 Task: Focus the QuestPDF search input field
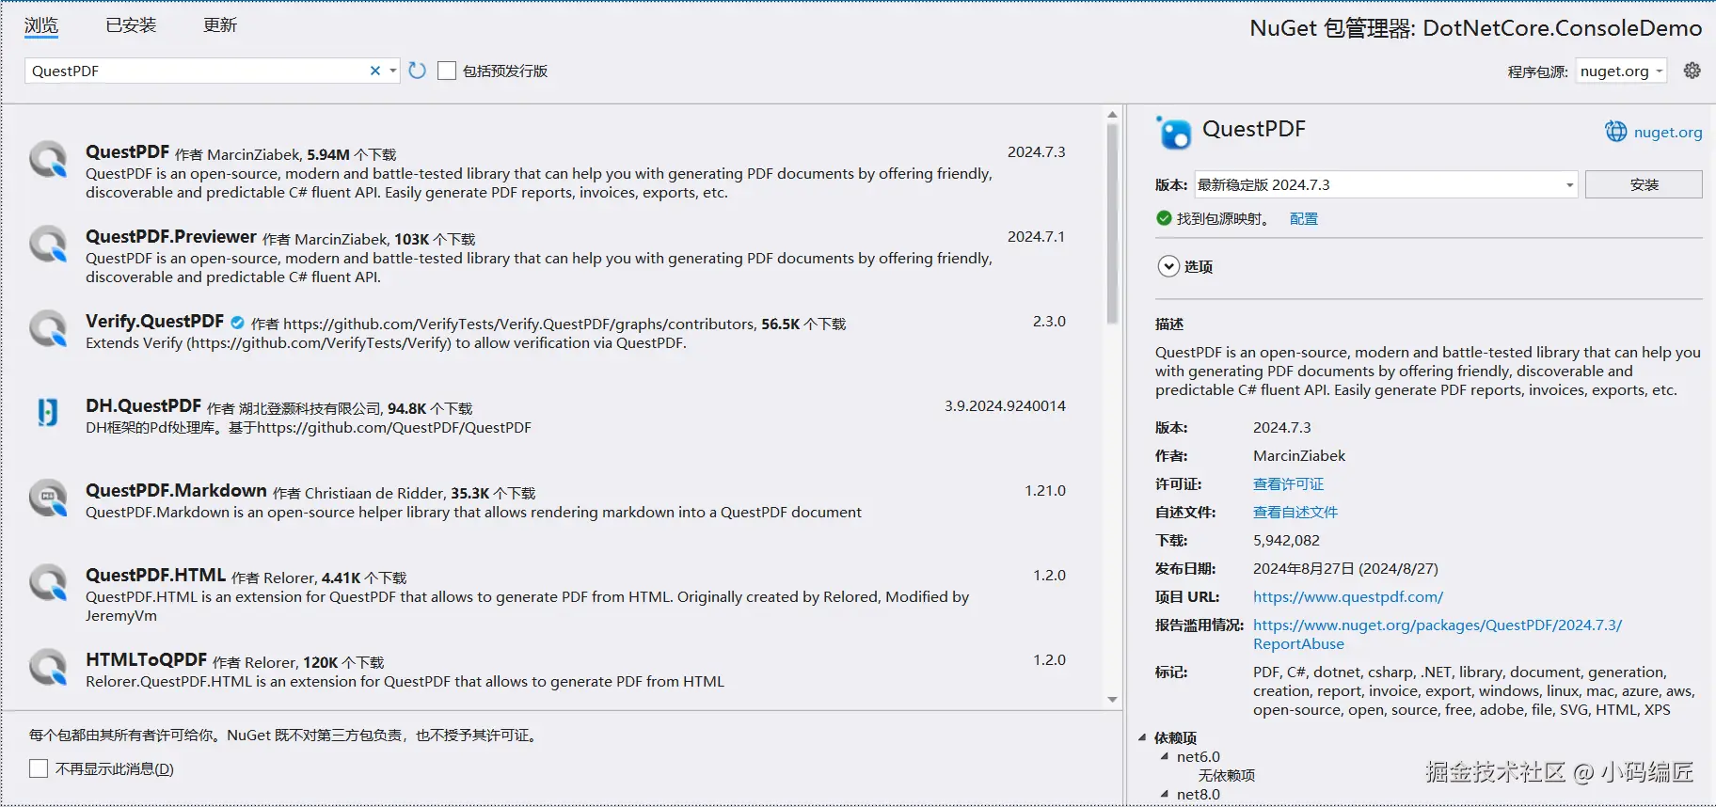pyautogui.click(x=198, y=71)
